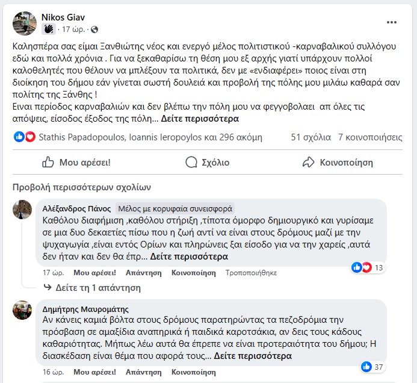Click the thumbs-up icon on the Like button
Screen dimensions: 417x383
[x=48, y=163]
